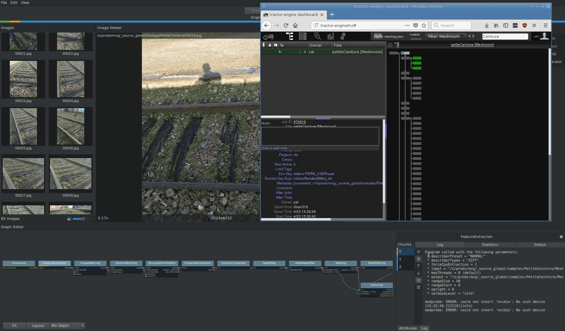This screenshot has height=331, width=565.
Task: Open Firefox overflow chevron for more tools
Action: (x=534, y=25)
